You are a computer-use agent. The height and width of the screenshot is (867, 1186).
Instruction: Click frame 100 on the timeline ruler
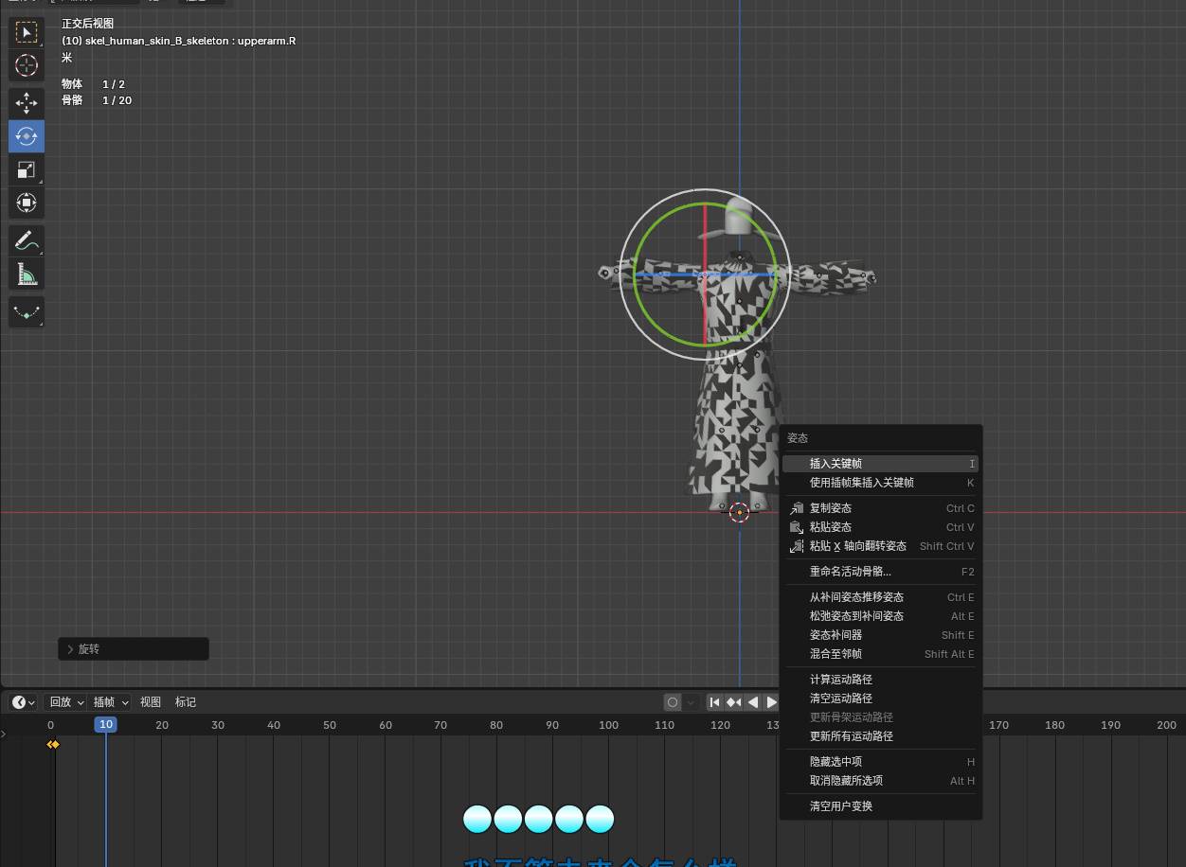point(608,725)
